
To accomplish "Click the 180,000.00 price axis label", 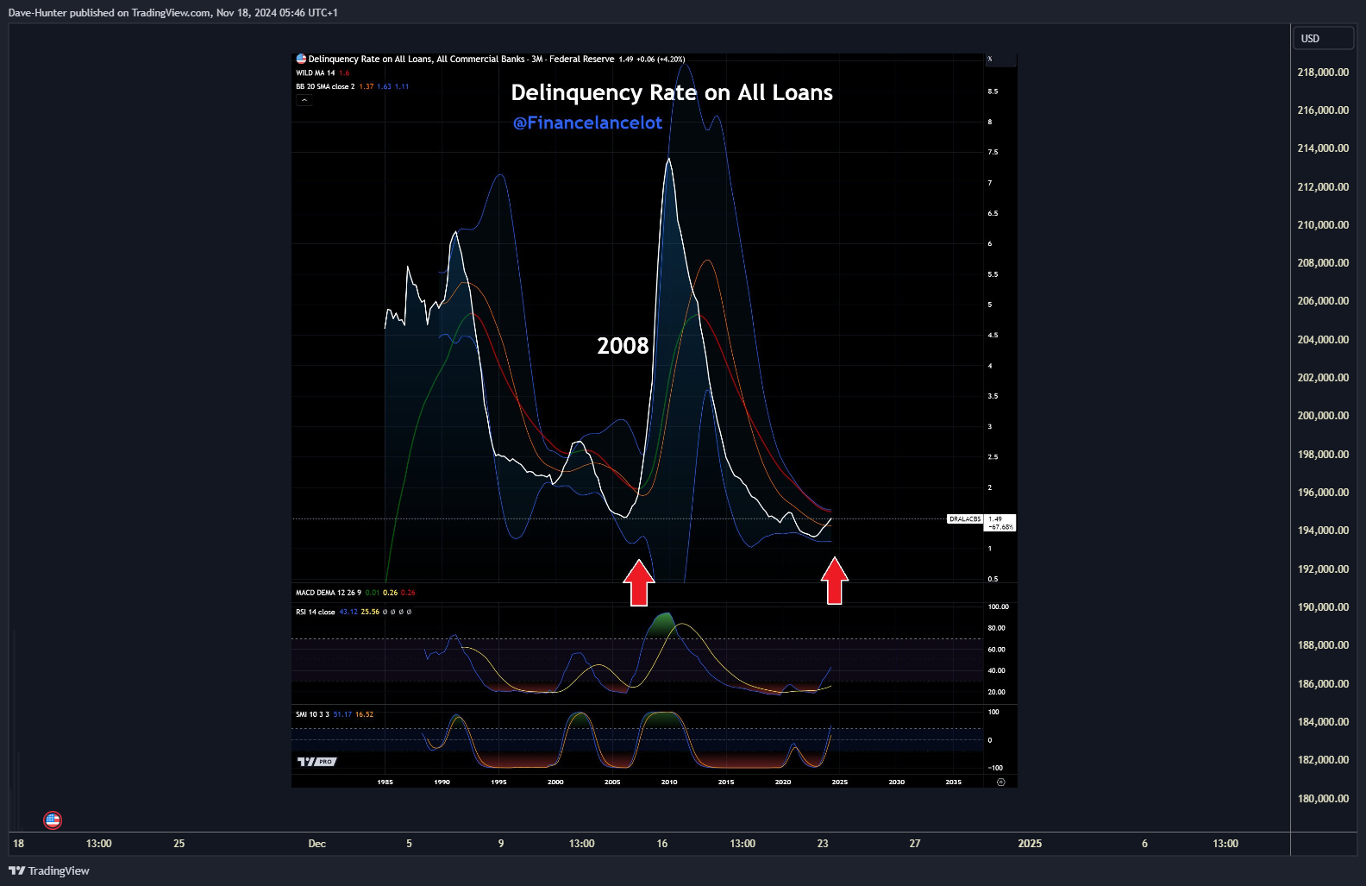I will [1323, 799].
